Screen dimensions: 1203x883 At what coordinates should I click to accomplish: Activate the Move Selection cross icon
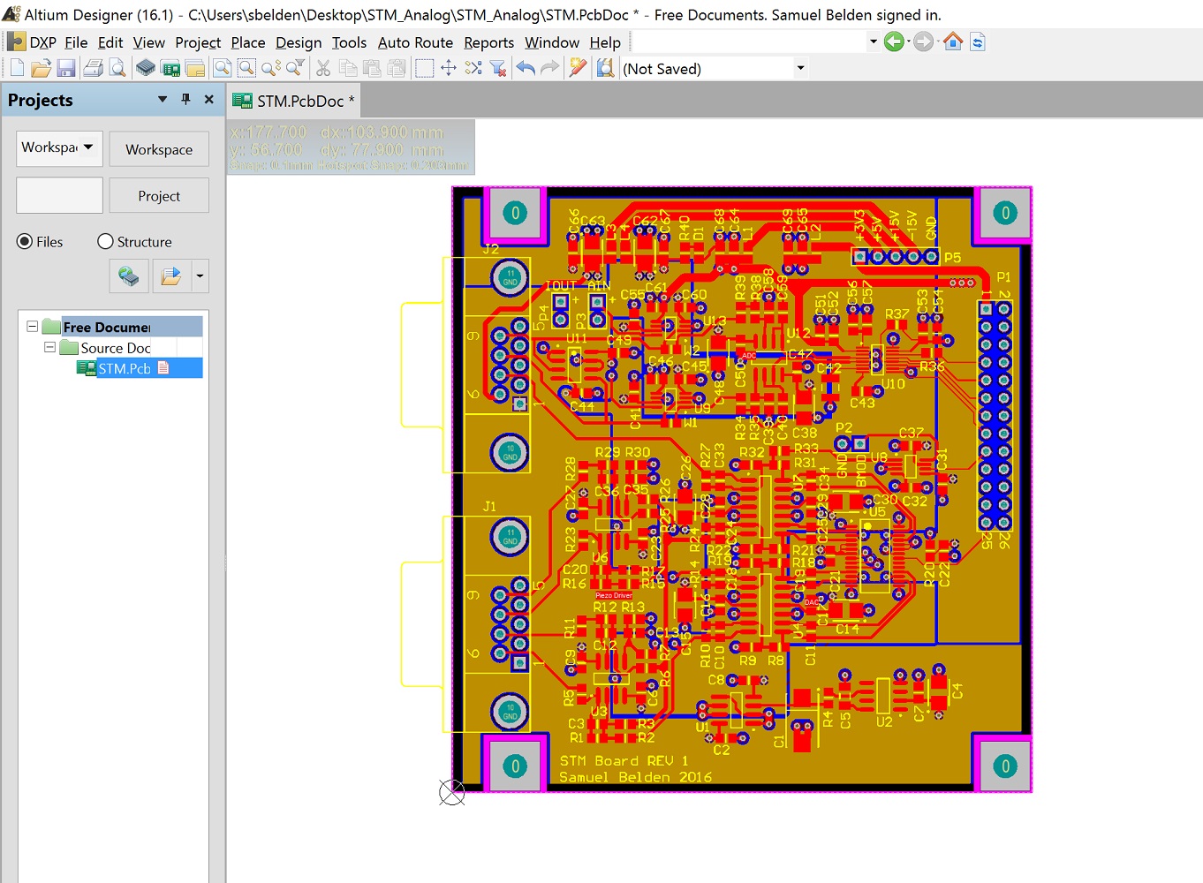(x=449, y=68)
